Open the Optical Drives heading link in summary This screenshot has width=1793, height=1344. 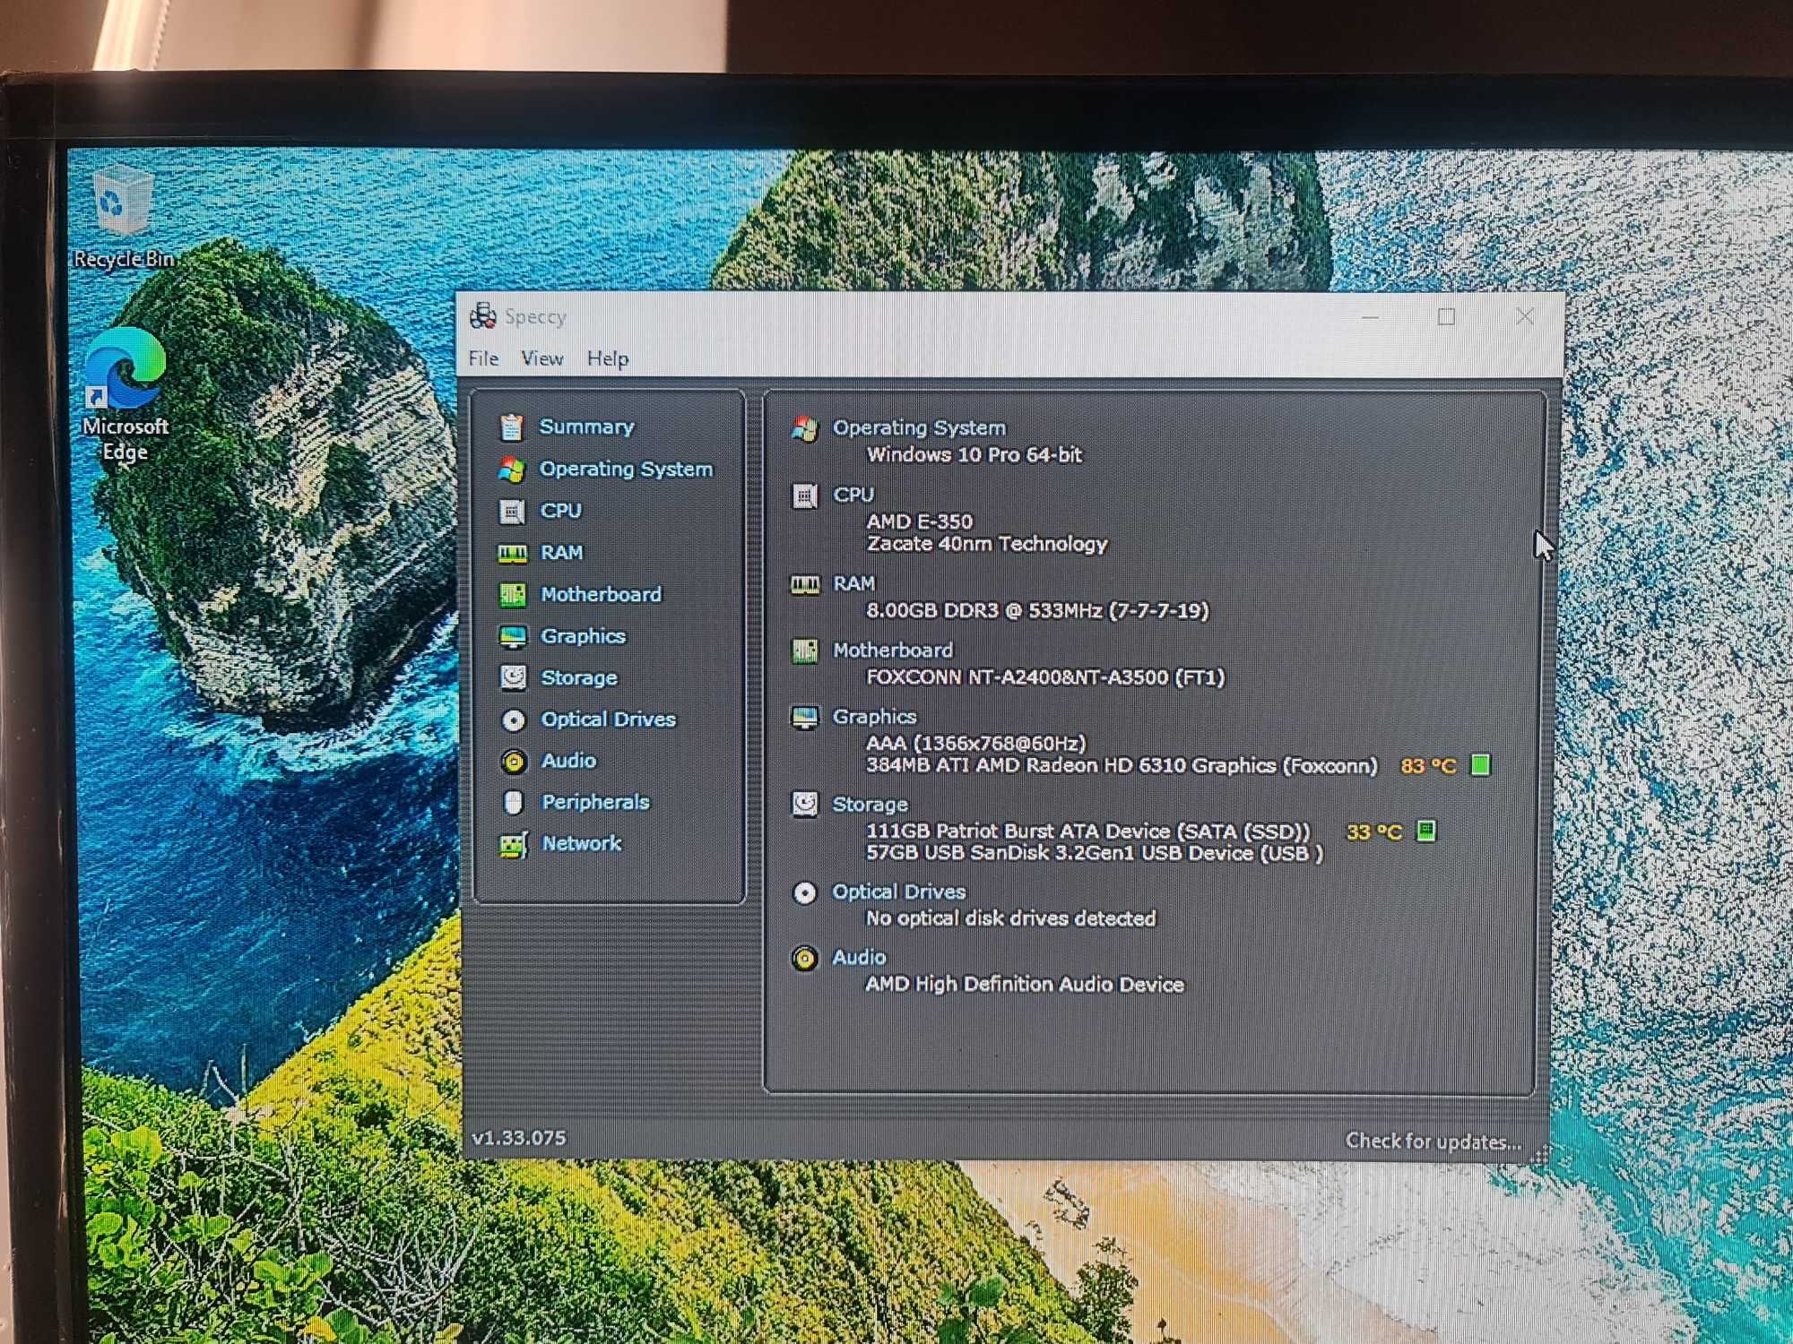point(898,892)
